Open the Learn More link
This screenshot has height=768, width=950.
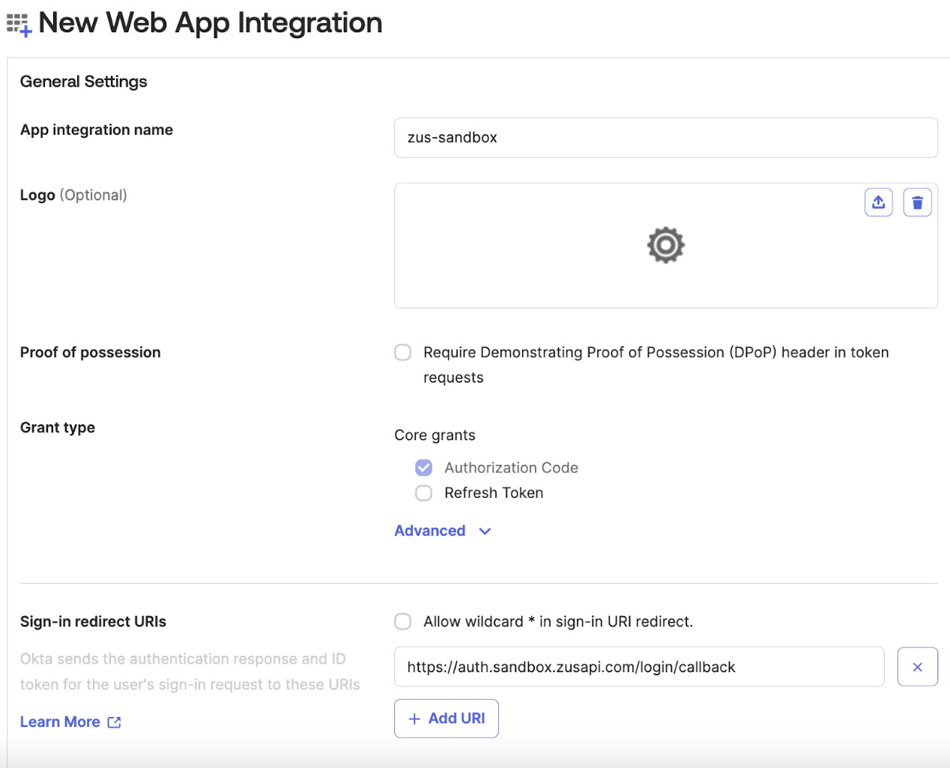tap(60, 722)
